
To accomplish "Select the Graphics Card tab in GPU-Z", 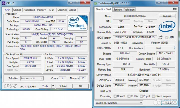I will click(x=103, y=9).
